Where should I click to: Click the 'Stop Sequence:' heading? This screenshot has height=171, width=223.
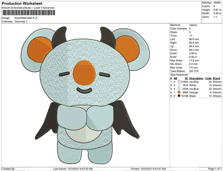[179, 75]
